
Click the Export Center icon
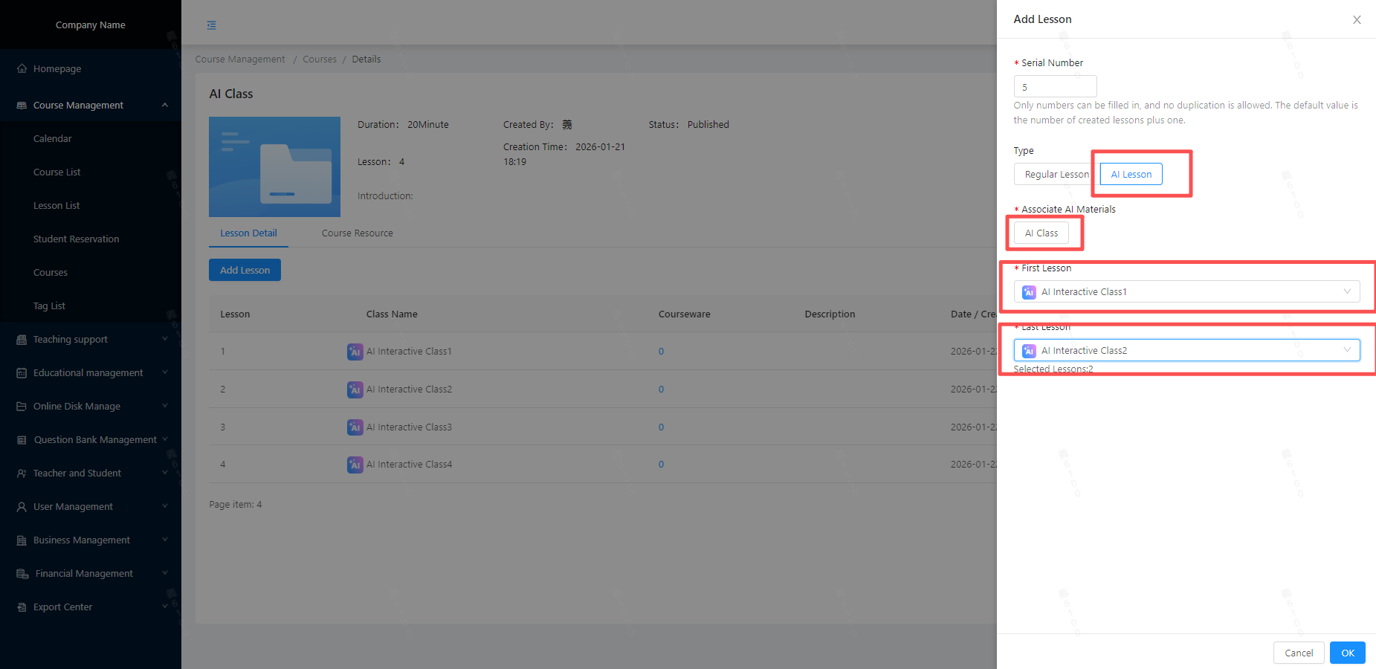(x=22, y=607)
